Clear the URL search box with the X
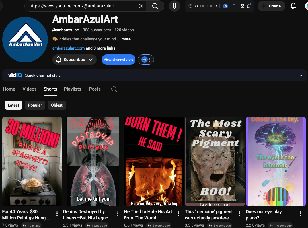Screen dimensions: 308x228 pos(141,6)
